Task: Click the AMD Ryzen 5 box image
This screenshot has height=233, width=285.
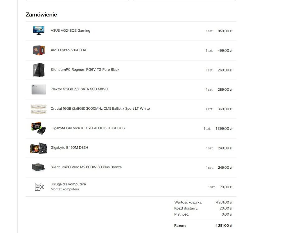Action: [x=39, y=50]
